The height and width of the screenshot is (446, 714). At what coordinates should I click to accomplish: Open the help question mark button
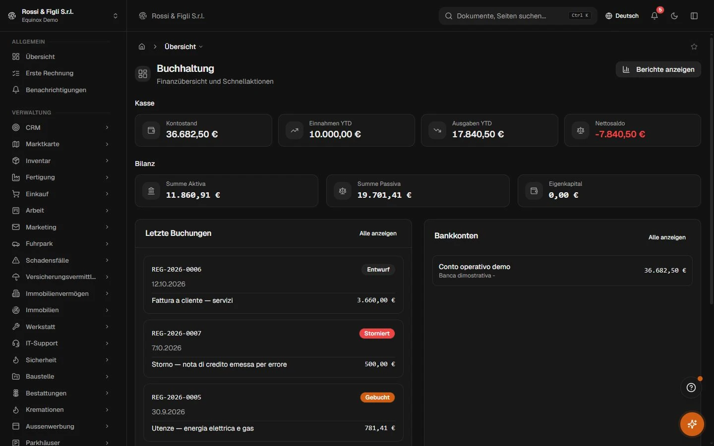click(x=691, y=388)
